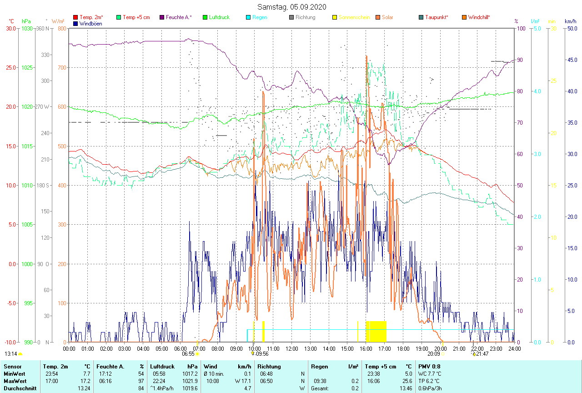The image size is (582, 393).
Task: Click the 1030 top value on pressure axis
Action: point(27,29)
